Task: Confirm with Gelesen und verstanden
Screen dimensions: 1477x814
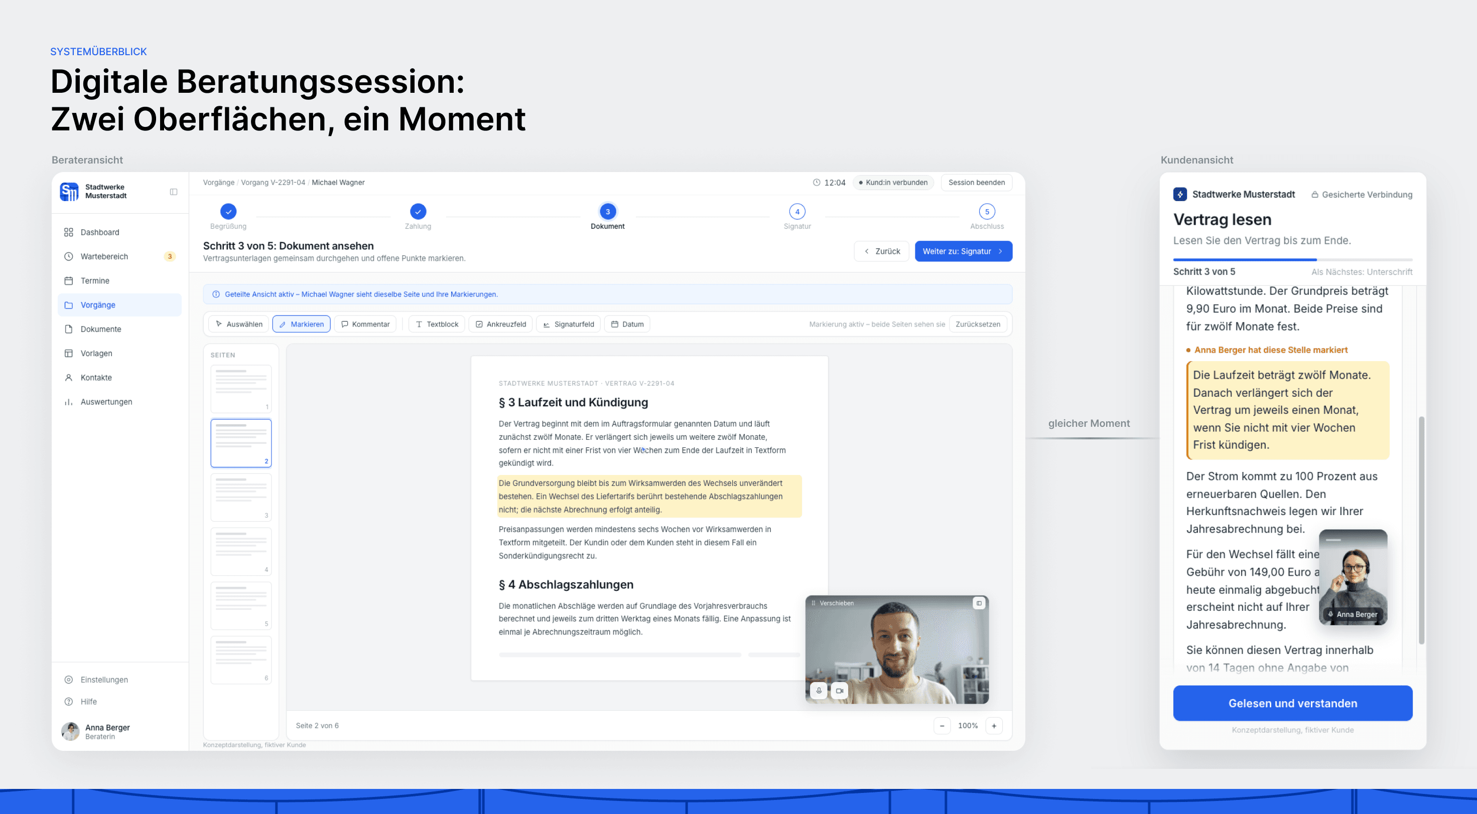Action: tap(1292, 704)
